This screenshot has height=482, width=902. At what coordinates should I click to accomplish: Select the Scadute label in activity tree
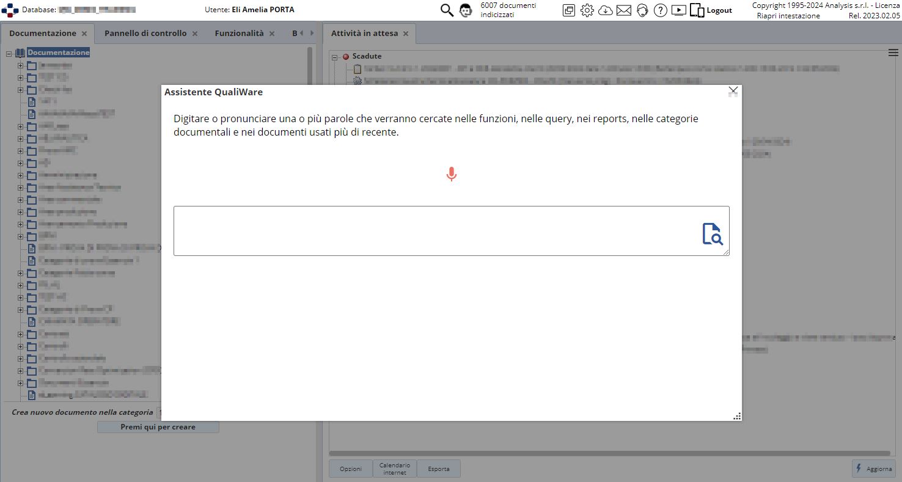(x=367, y=56)
